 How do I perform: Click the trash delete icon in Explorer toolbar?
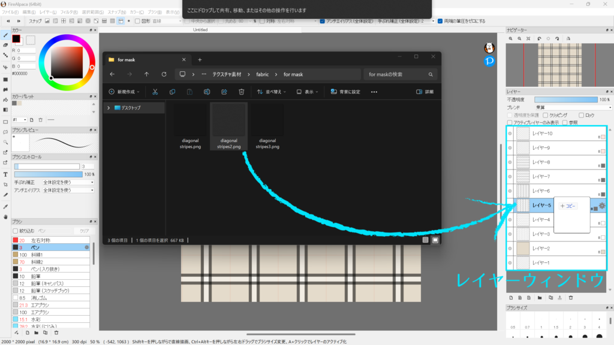241,92
